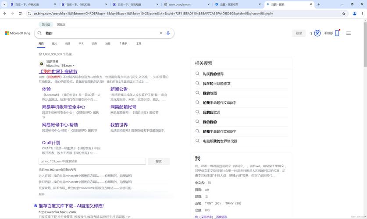Image resolution: width=367 pixels, height=219 pixels.
Task: Click the browser address bar URL
Action: click(153, 14)
